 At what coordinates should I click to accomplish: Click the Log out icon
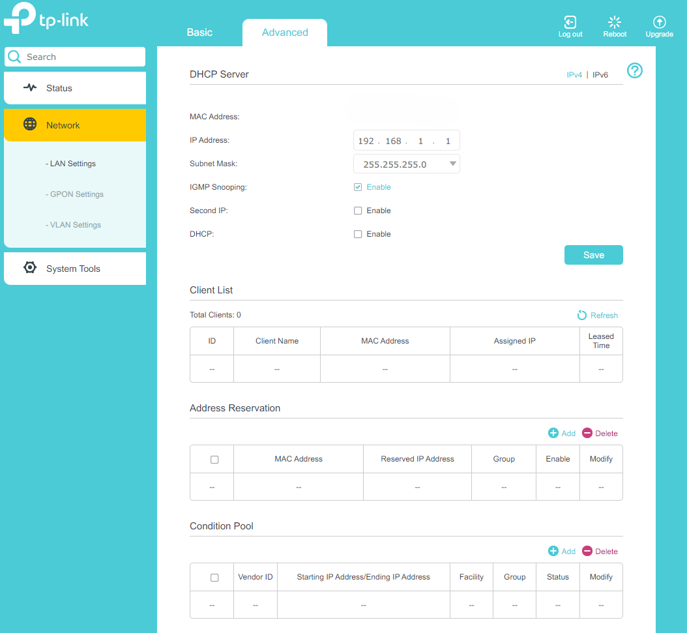570,22
